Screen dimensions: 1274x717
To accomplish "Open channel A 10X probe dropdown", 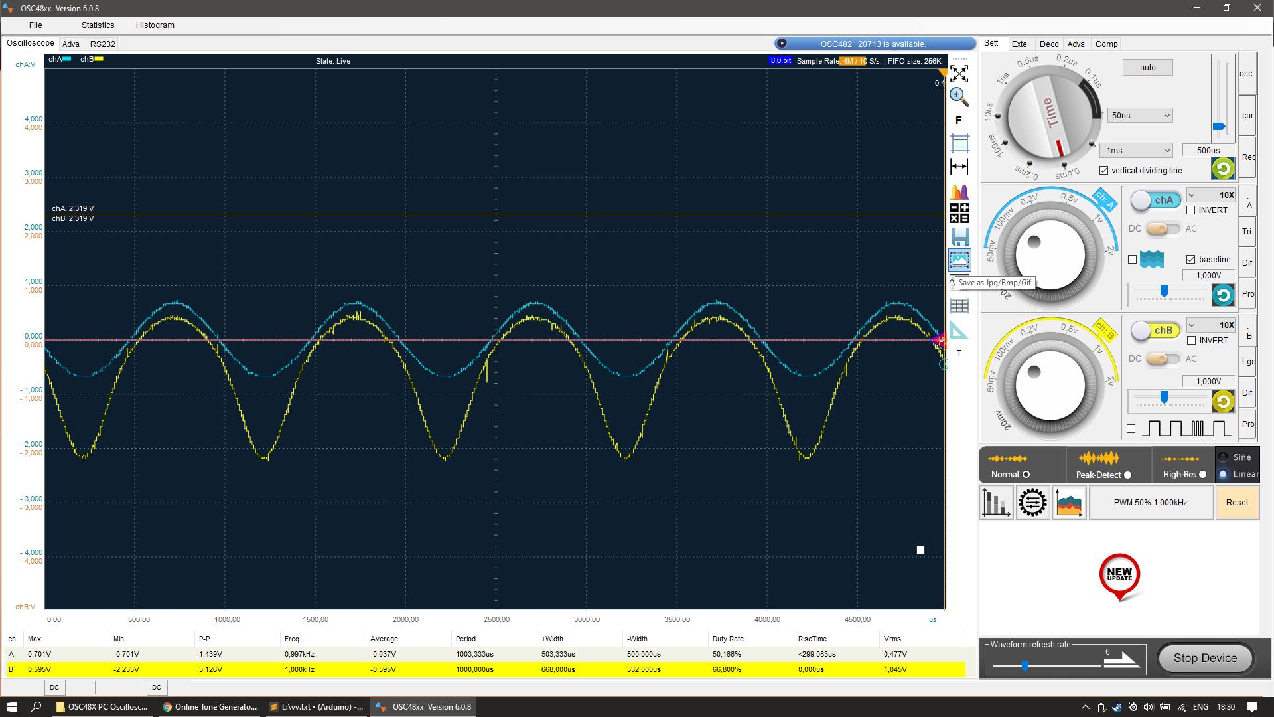I will [x=1211, y=195].
